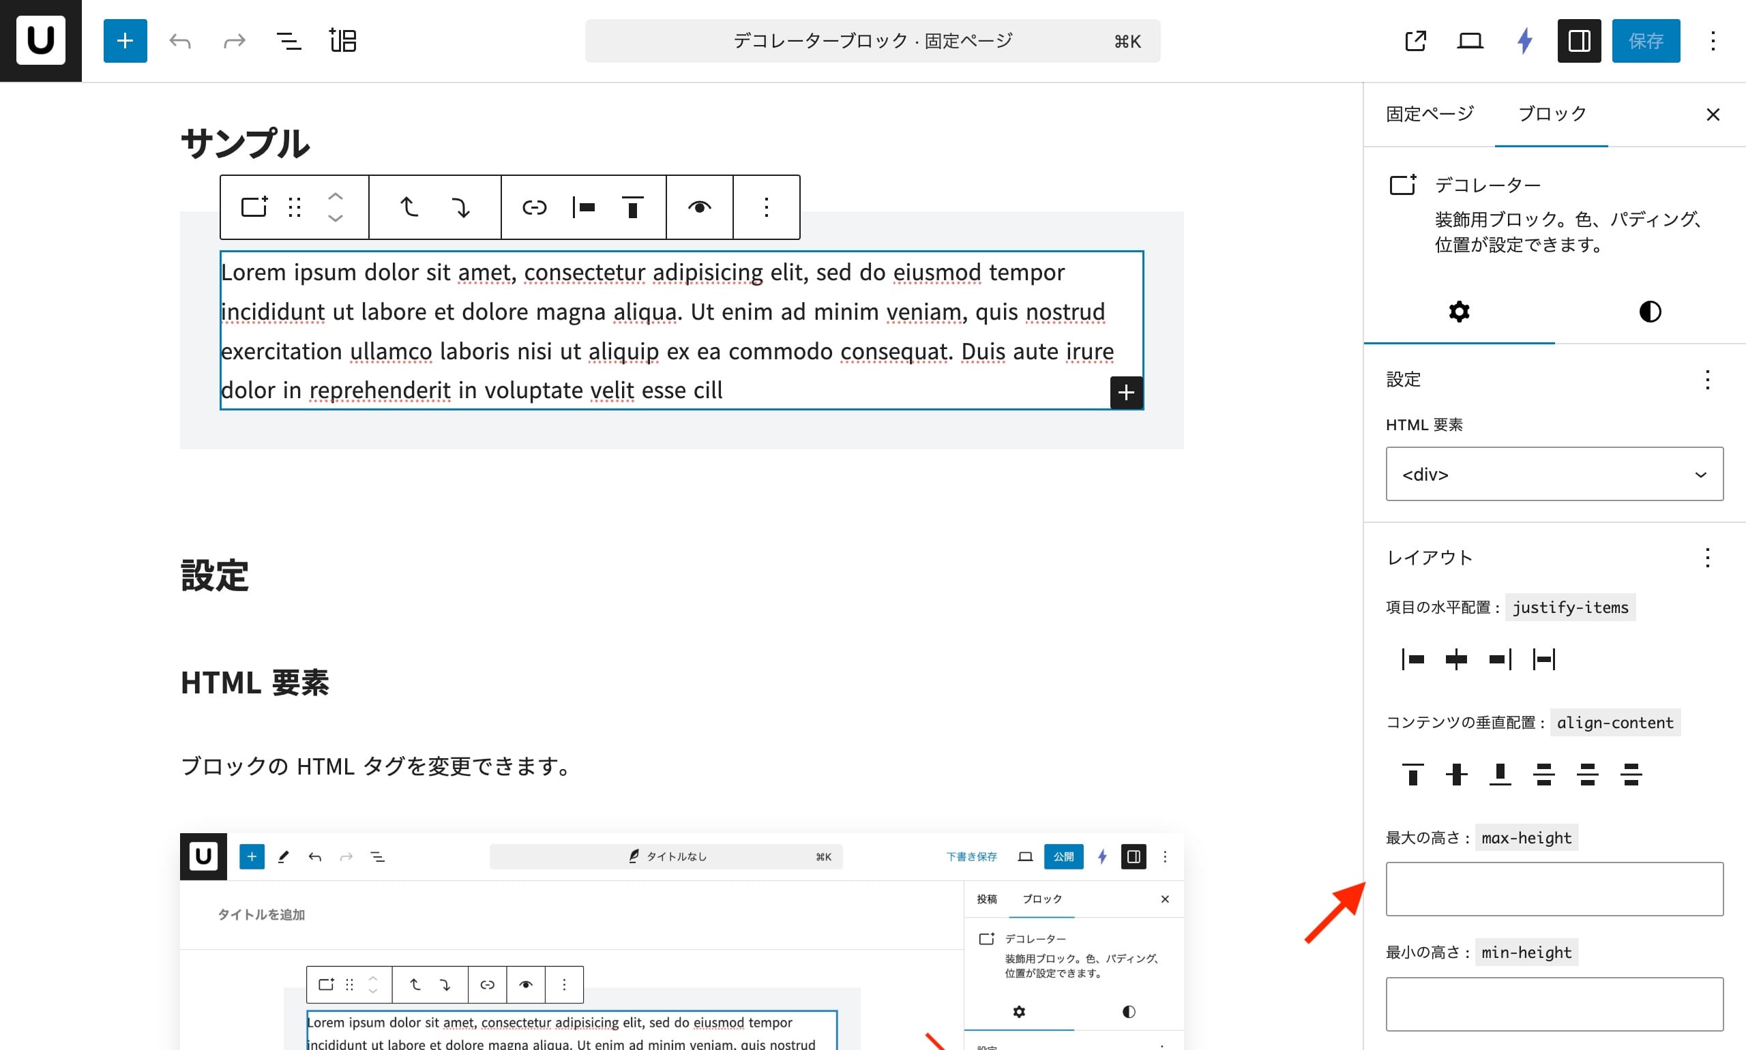The width and height of the screenshot is (1746, 1050).
Task: Click the min-height input field
Action: 1554,1004
